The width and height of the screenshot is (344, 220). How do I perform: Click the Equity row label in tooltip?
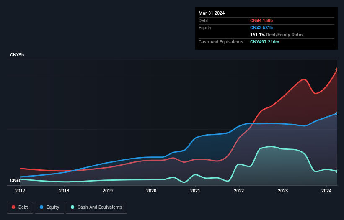[x=205, y=28]
